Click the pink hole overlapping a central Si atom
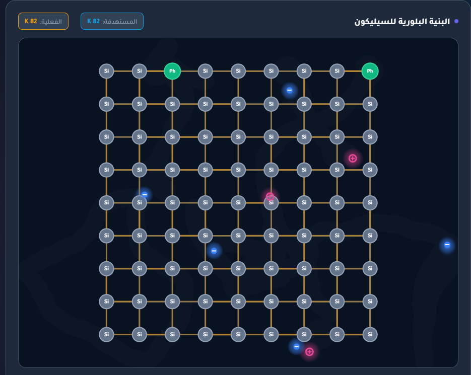The height and width of the screenshot is (375, 471). pyautogui.click(x=270, y=196)
